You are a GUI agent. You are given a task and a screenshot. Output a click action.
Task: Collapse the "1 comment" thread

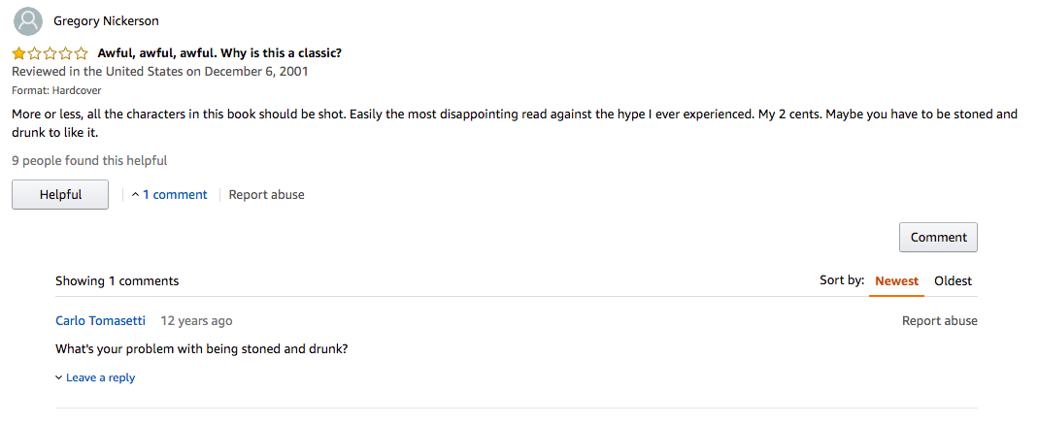click(170, 195)
